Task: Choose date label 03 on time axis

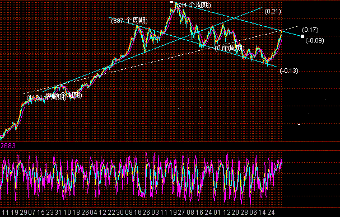Action: pyautogui.click(x=155, y=213)
